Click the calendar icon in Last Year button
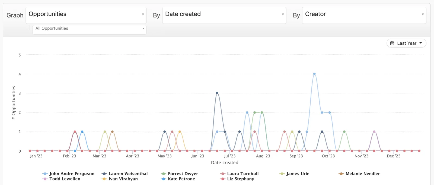 392,43
